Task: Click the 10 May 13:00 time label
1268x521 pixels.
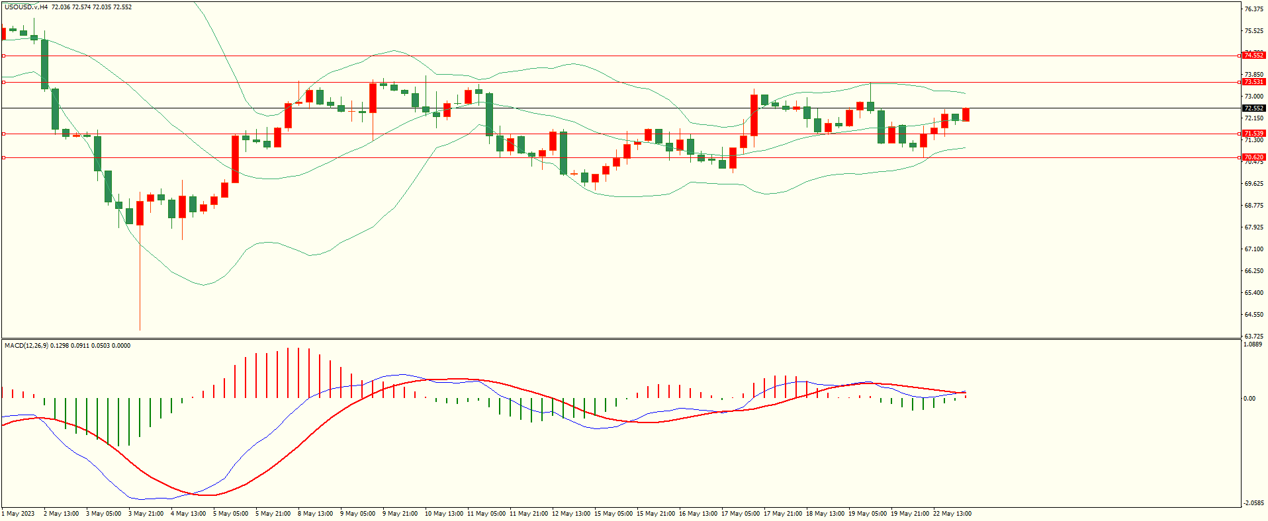Action: (444, 514)
